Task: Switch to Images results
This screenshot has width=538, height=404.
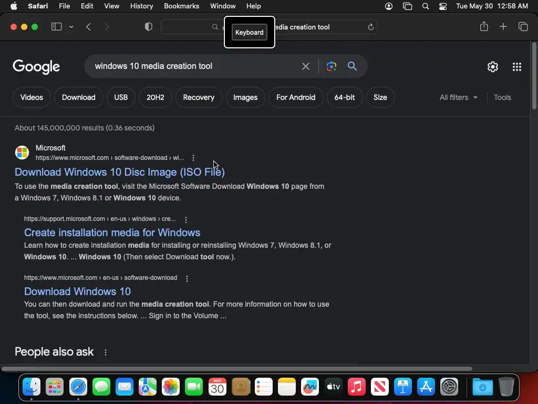Action: click(245, 97)
